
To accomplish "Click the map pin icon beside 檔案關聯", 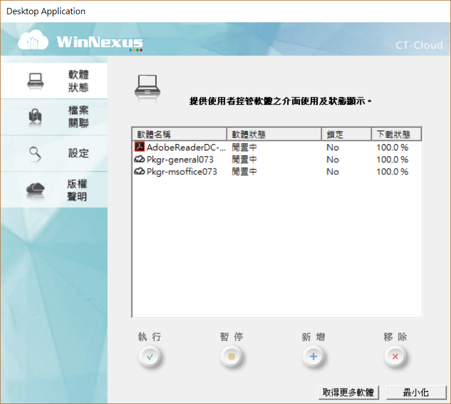I will (35, 117).
